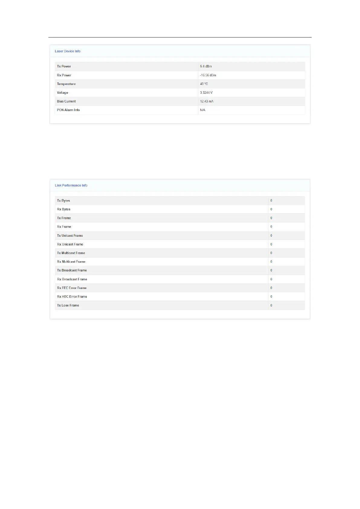Select the Rx FEC Error Frame label

coord(72,288)
